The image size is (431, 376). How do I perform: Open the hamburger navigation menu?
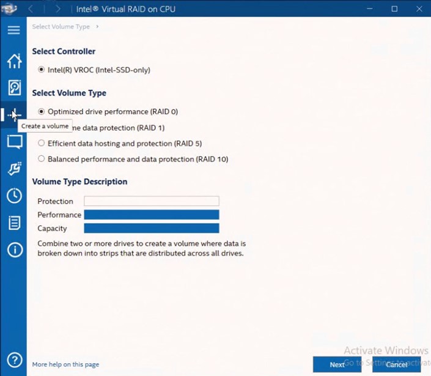(x=13, y=30)
